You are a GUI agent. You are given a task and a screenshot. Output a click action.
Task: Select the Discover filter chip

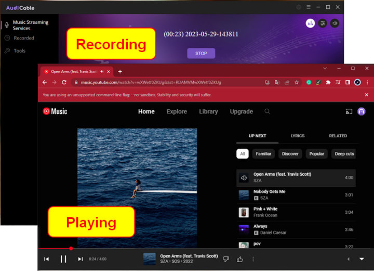coord(290,154)
